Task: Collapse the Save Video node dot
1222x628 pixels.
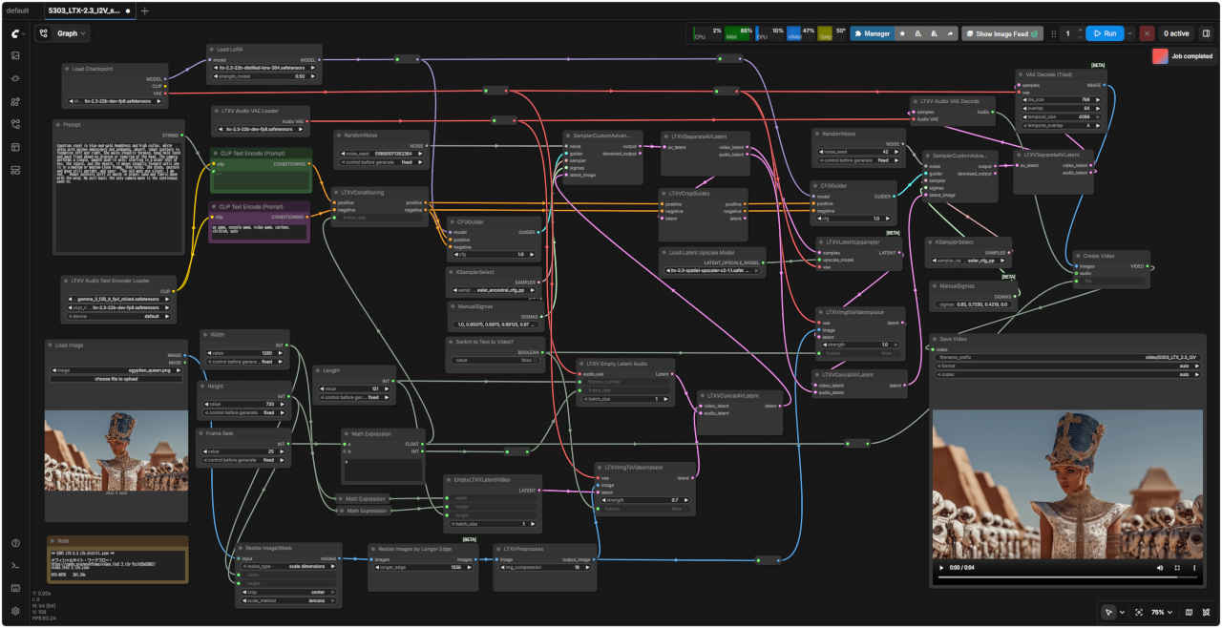Action: coord(936,338)
